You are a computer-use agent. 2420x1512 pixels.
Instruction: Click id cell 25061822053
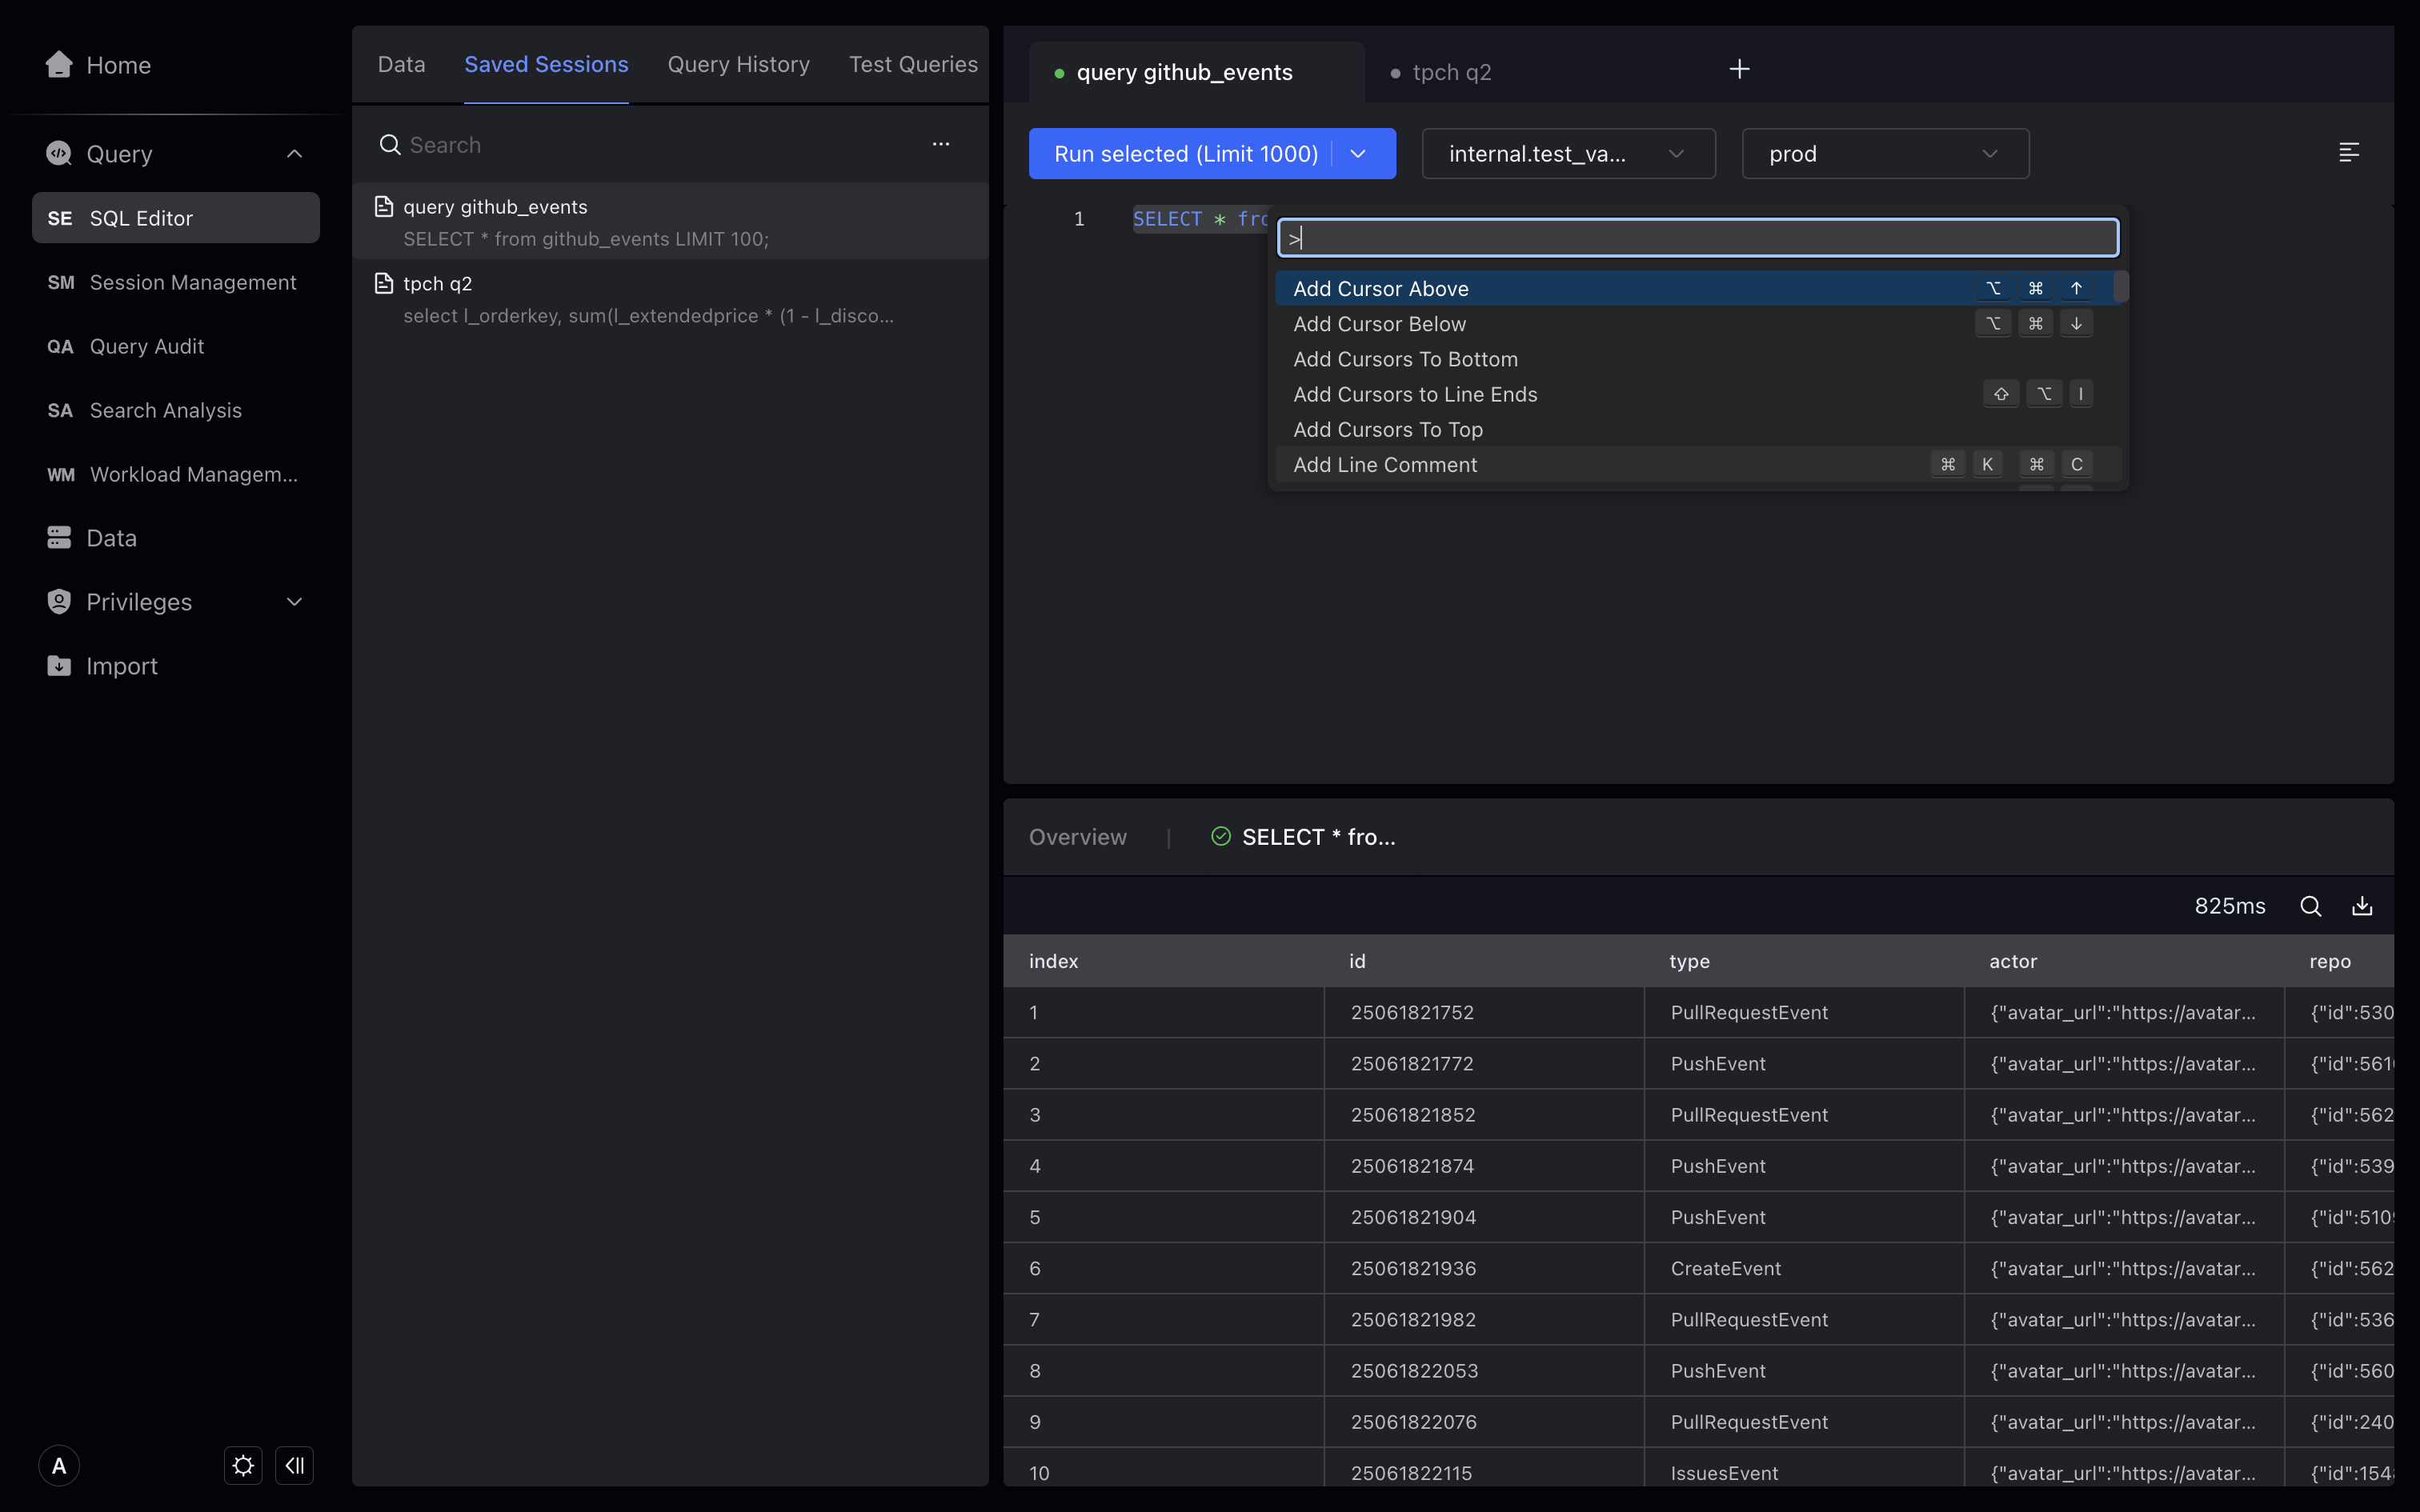click(x=1483, y=1370)
